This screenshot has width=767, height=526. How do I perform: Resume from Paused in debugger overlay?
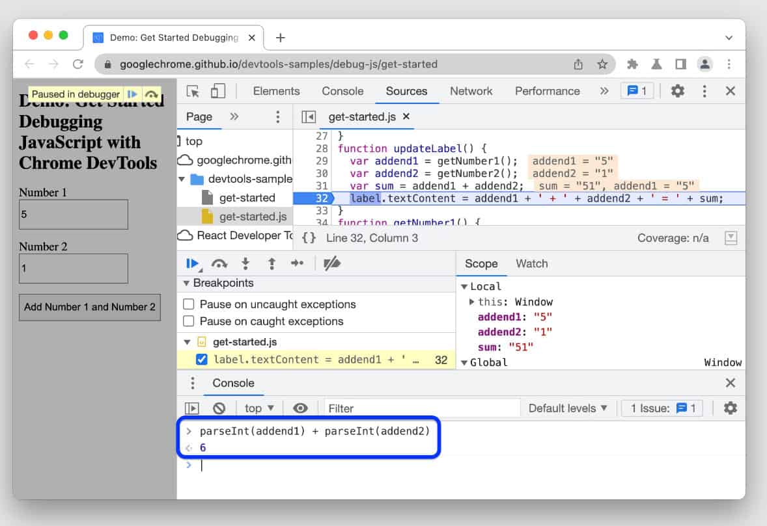pyautogui.click(x=132, y=94)
